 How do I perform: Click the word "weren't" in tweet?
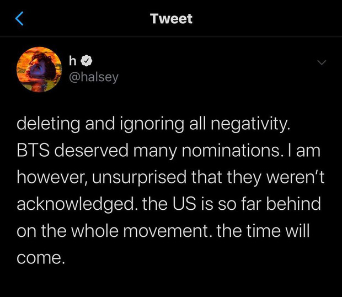point(296,177)
